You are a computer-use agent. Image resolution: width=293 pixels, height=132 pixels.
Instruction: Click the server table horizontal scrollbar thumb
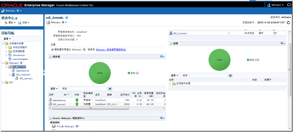pos(90,108)
